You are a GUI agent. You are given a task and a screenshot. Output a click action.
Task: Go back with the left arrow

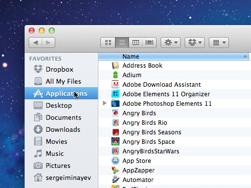[x=35, y=43]
